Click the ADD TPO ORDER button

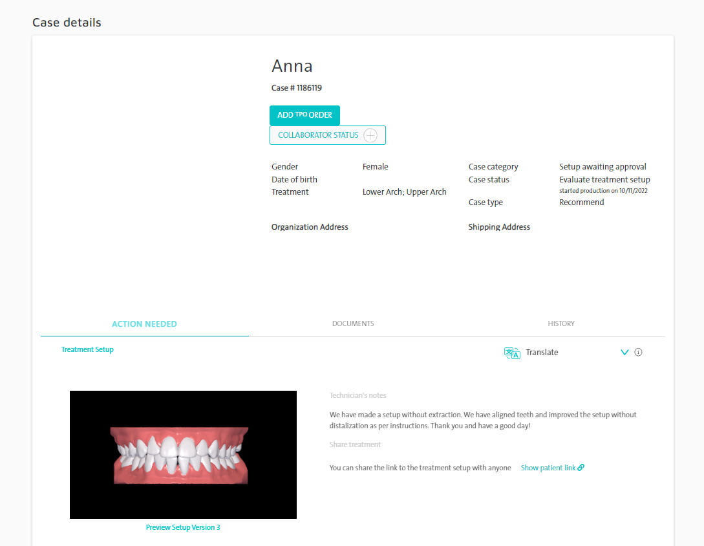tap(304, 115)
